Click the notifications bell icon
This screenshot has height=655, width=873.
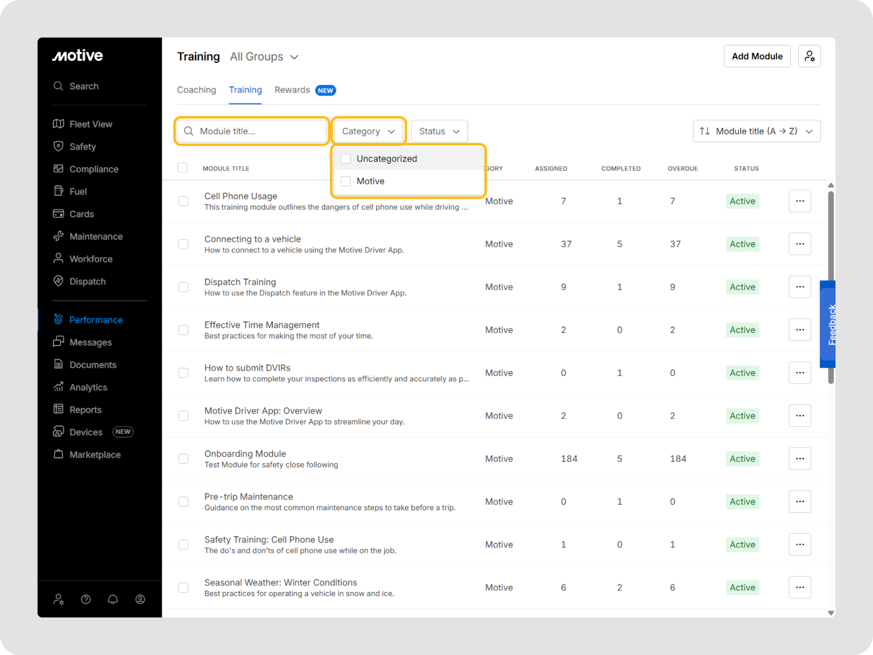(x=113, y=599)
